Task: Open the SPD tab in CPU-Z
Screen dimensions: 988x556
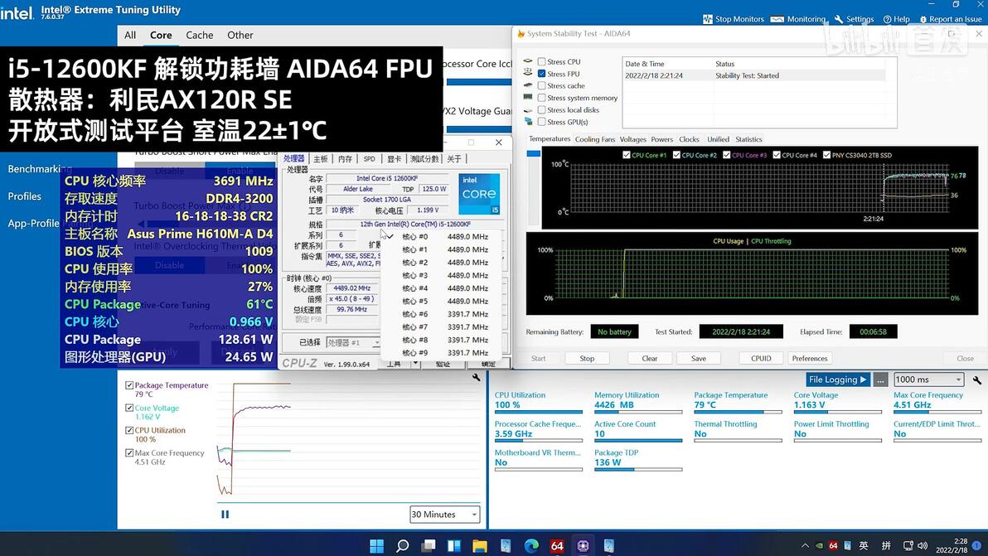Action: click(369, 158)
